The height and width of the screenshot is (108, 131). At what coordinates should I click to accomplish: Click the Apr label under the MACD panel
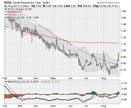coord(36,106)
